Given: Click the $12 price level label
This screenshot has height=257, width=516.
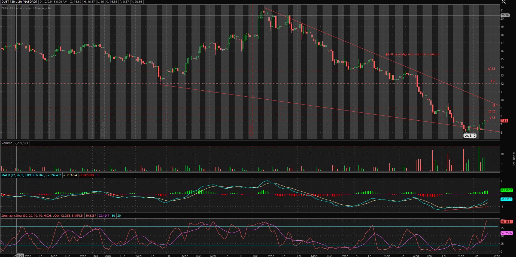Looking at the screenshot, I should click(x=493, y=81).
